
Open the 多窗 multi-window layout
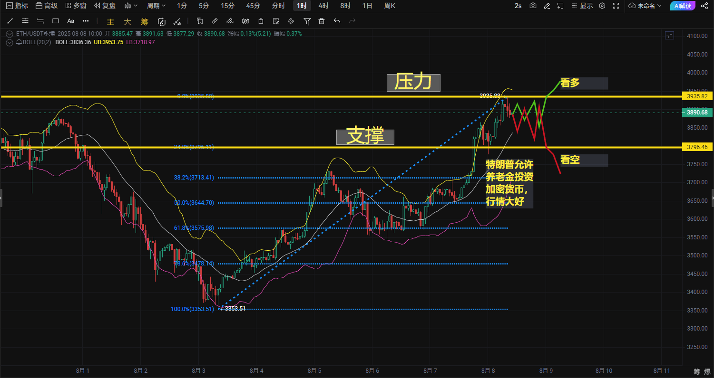[76, 6]
